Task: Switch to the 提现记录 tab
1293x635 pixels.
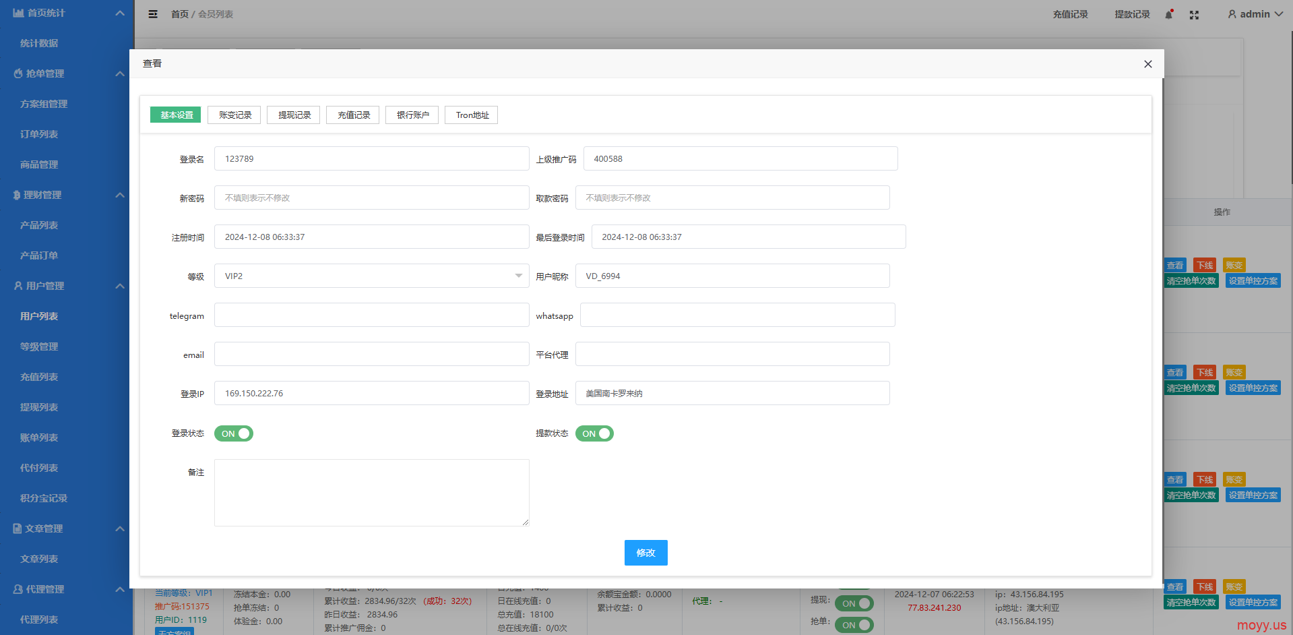Action: (x=294, y=115)
